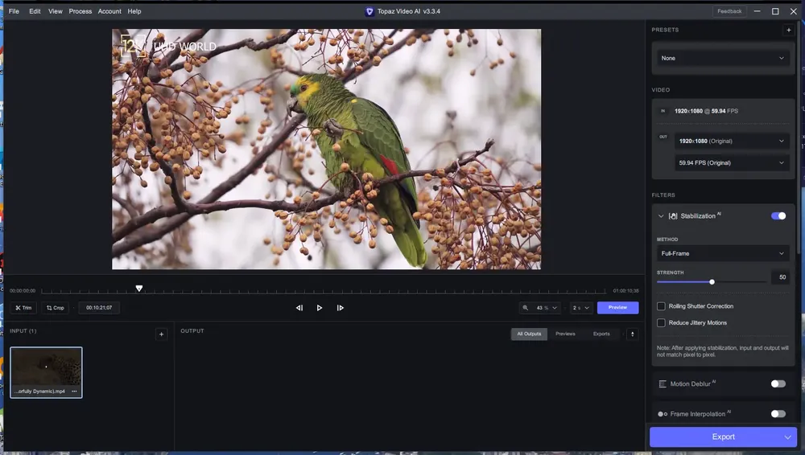The image size is (805, 455).
Task: Check Reduce Jittery Motions
Action: (661, 322)
